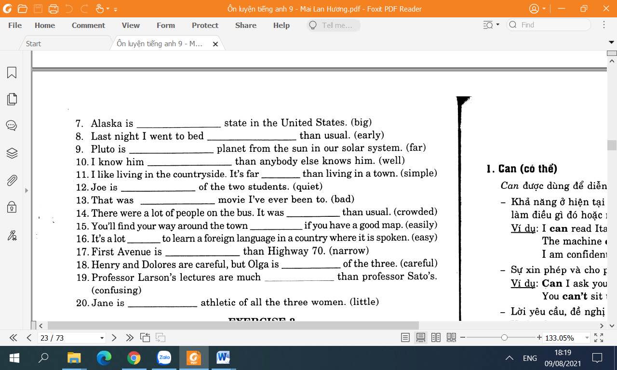
Task: Open the File menu
Action: pos(15,25)
